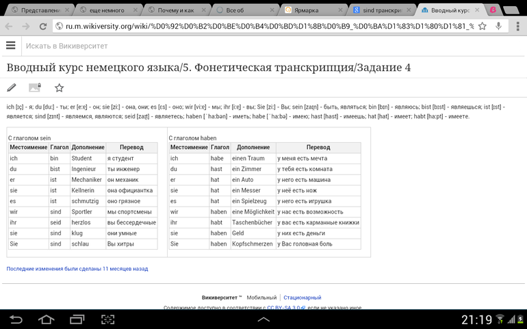Close the 'Все об' tab
This screenshot has height=329, width=527.
click(x=272, y=10)
